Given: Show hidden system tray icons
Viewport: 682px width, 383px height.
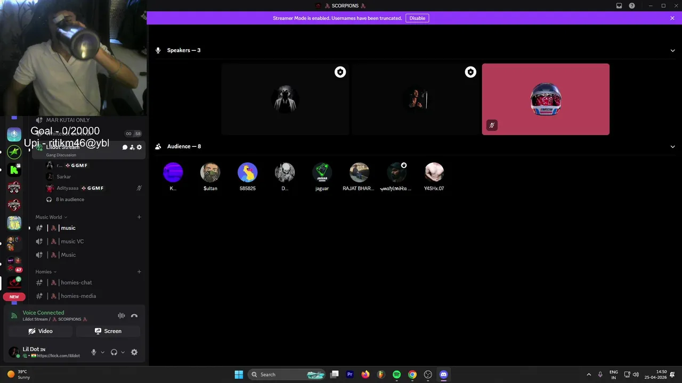Looking at the screenshot, I should pos(589,374).
